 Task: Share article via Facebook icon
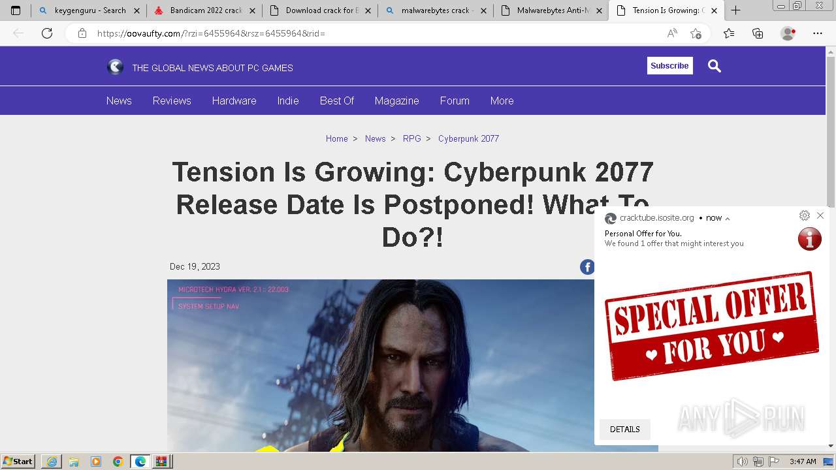click(x=587, y=266)
